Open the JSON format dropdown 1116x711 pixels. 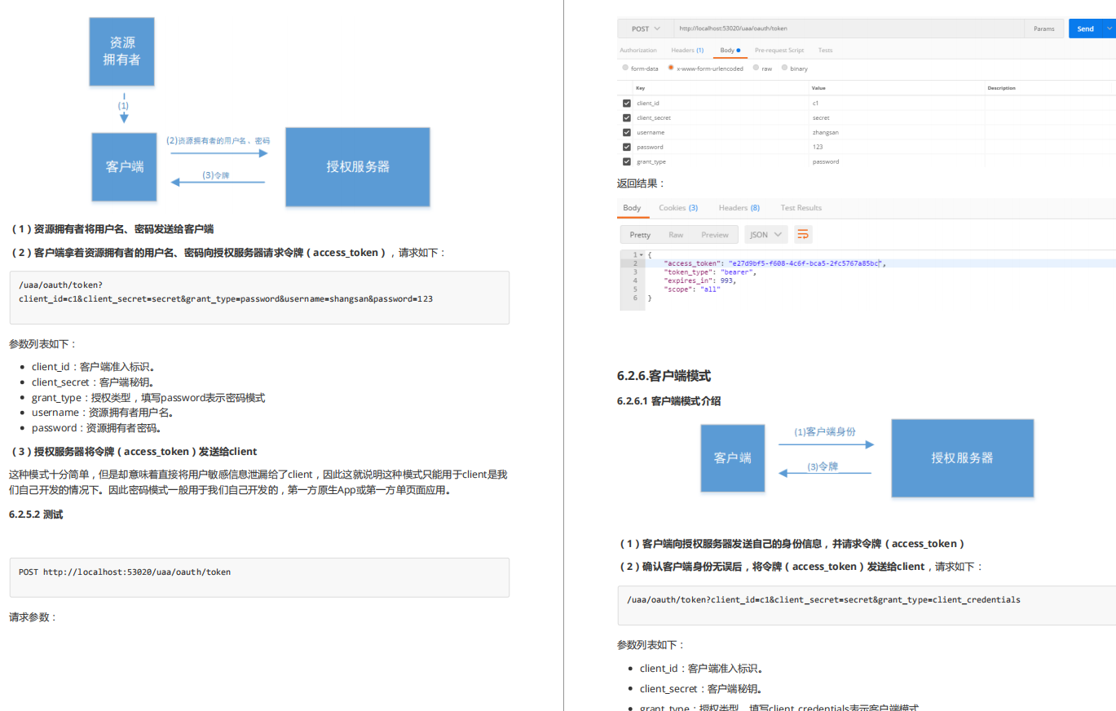[766, 235]
